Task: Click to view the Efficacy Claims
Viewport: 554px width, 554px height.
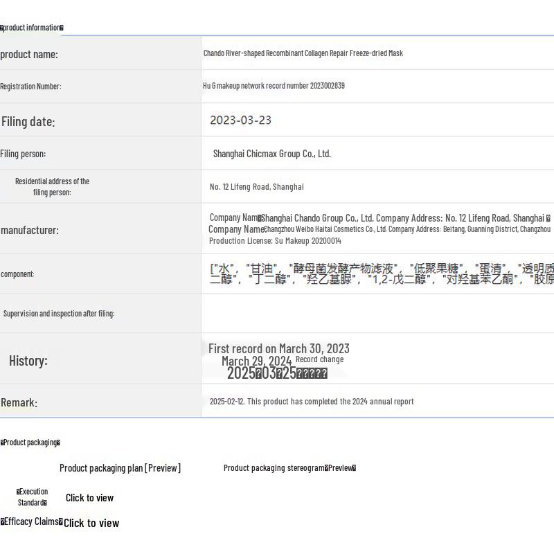Action: point(91,523)
